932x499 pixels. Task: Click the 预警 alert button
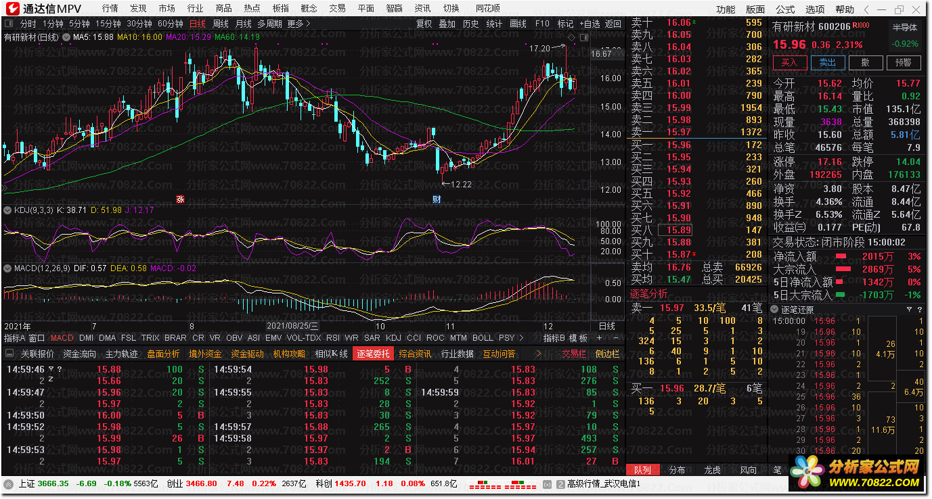click(x=903, y=62)
